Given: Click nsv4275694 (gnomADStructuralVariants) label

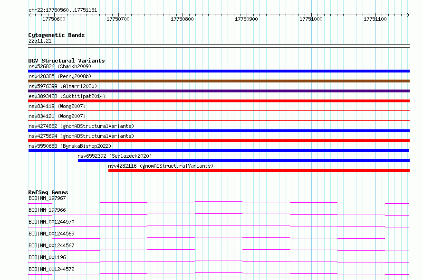Looking at the screenshot, I should pos(81,136).
